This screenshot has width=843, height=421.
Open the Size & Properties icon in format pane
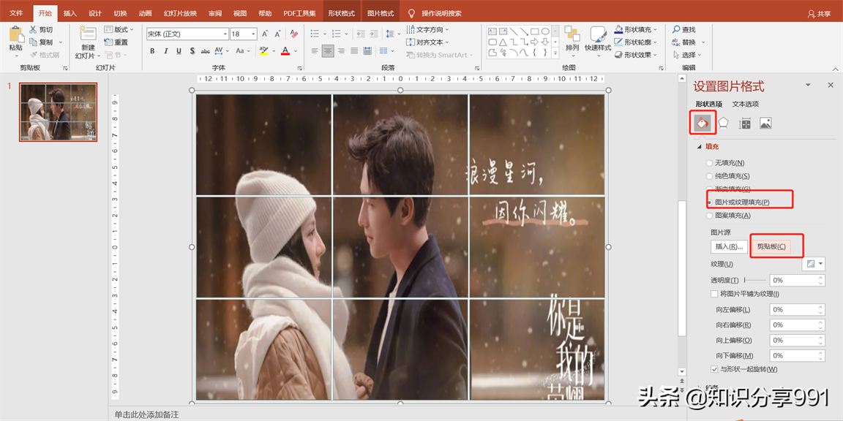click(x=745, y=123)
